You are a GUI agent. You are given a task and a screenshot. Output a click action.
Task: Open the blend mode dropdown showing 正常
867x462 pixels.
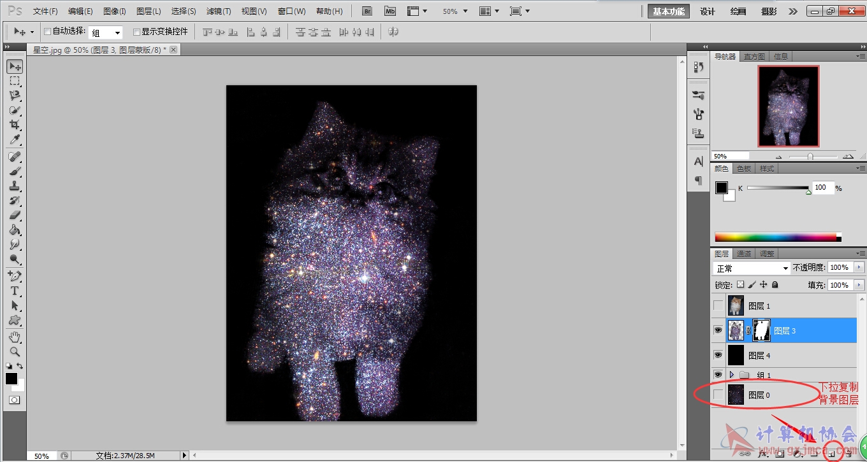point(752,269)
